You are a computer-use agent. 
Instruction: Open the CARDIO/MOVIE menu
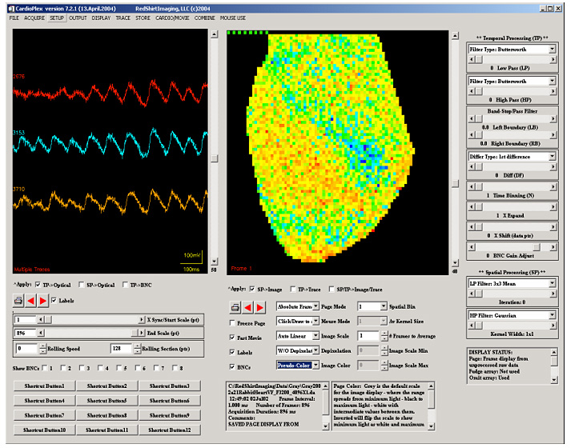(171, 17)
